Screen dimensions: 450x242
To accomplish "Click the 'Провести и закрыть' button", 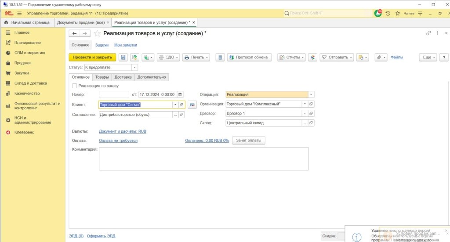I will coord(92,58).
